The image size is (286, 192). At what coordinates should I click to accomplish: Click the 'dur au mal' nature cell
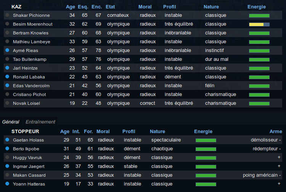pos(217,59)
